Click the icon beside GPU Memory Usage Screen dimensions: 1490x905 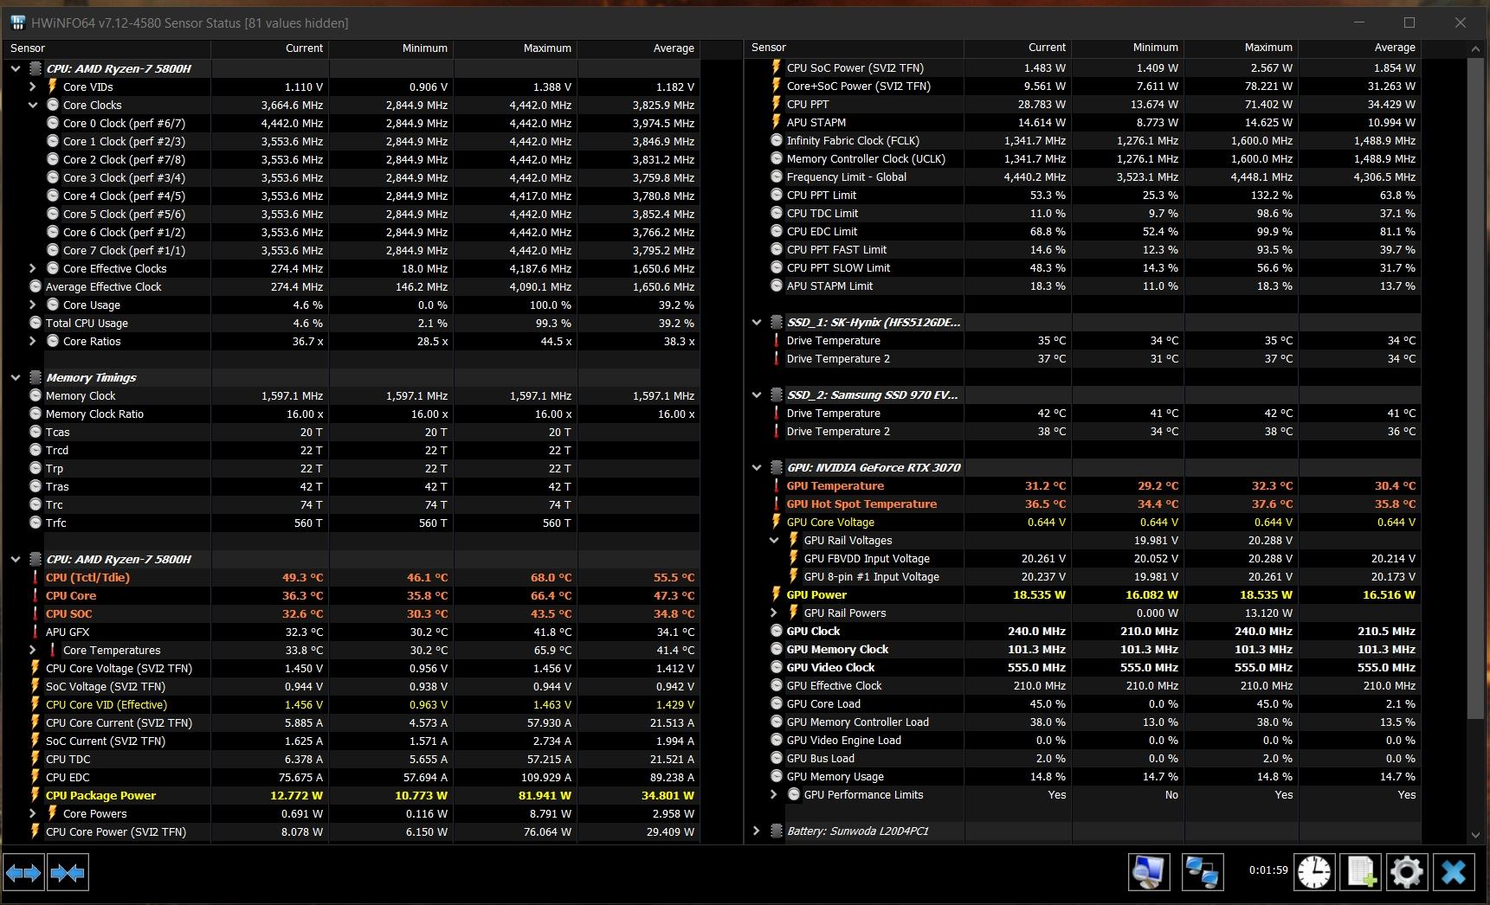pyautogui.click(x=777, y=776)
